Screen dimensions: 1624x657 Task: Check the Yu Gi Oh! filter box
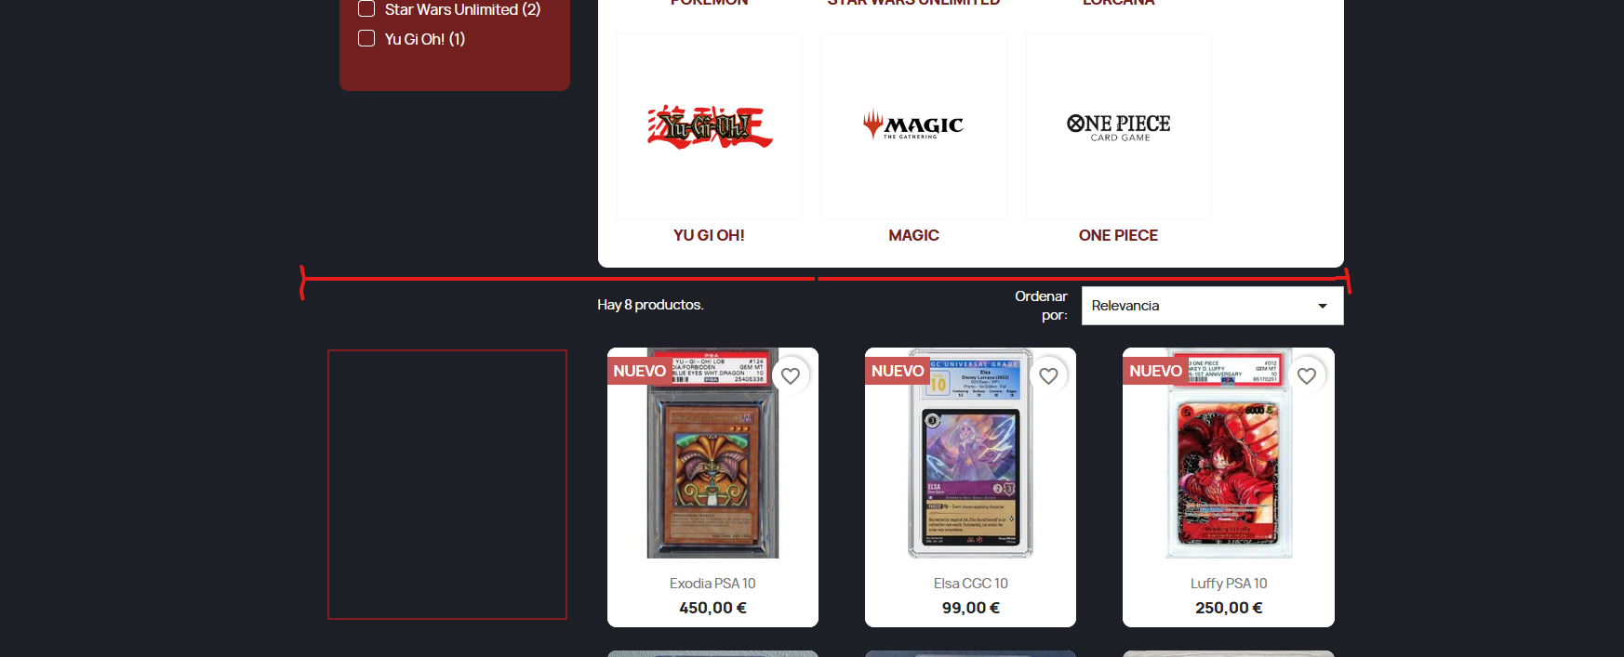[366, 38]
